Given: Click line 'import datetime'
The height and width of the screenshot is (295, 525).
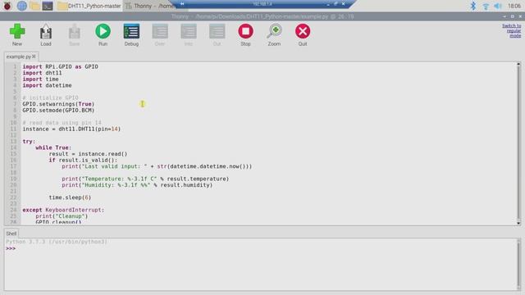Looking at the screenshot, I should pyautogui.click(x=47, y=85).
